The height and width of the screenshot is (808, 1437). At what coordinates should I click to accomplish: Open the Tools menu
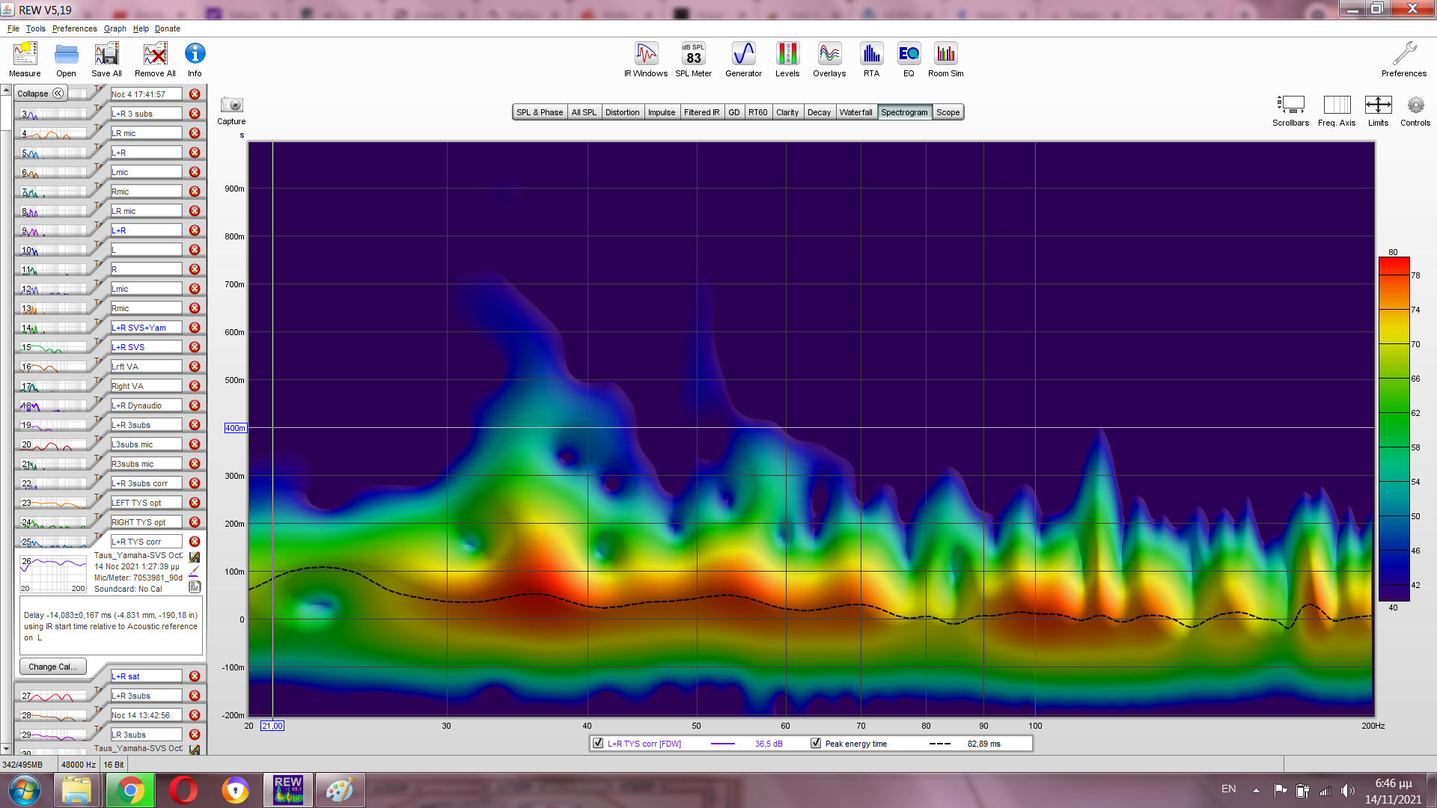click(35, 28)
